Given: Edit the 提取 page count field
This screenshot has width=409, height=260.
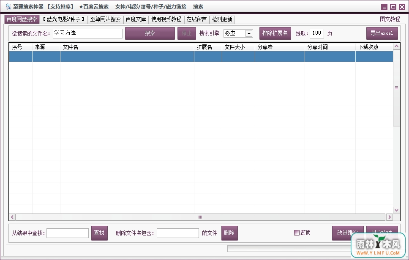Looking at the screenshot, I should [x=317, y=33].
